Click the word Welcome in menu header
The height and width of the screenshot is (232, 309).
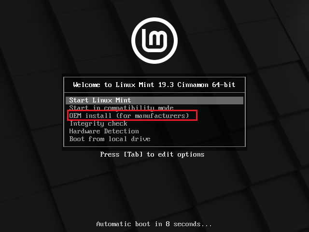pos(86,85)
